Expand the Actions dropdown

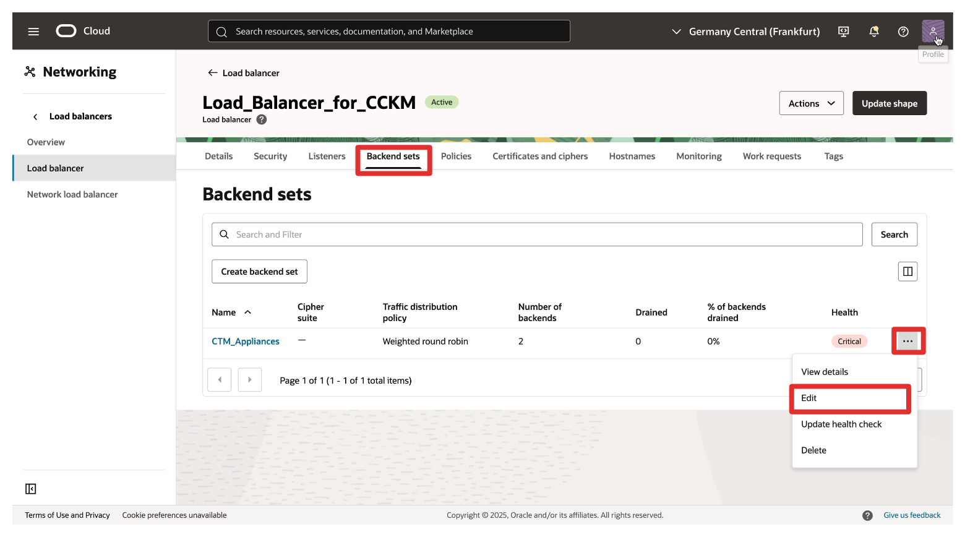point(811,103)
